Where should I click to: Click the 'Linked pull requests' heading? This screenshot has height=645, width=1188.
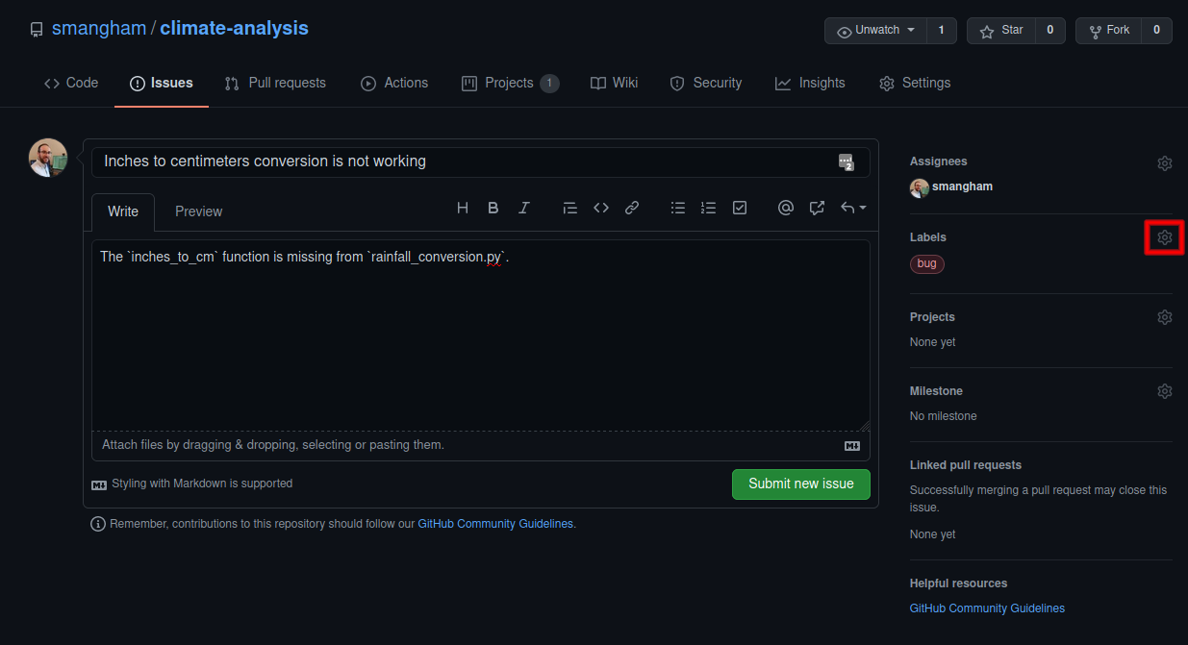(x=966, y=465)
